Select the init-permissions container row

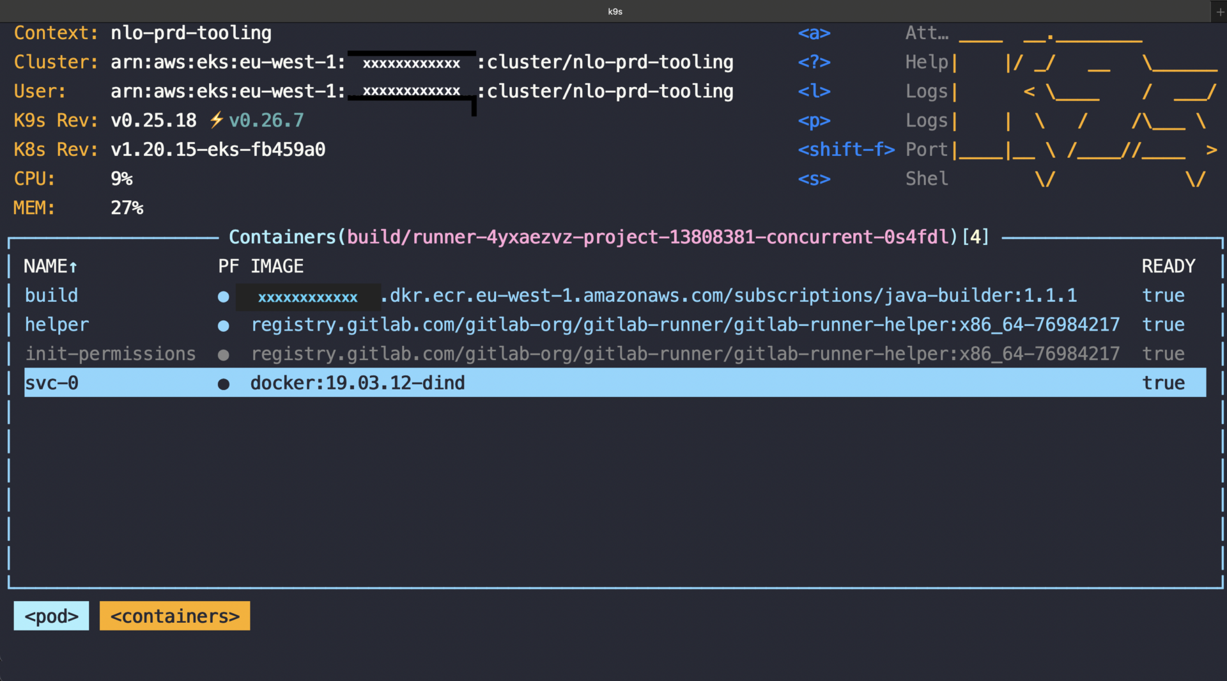click(110, 354)
